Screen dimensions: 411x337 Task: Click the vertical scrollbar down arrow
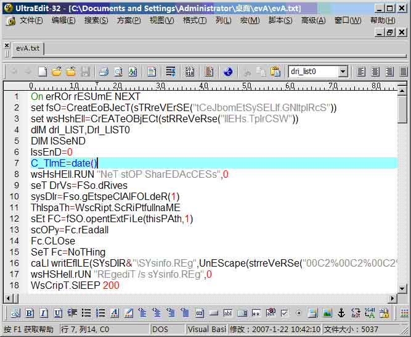[402, 289]
